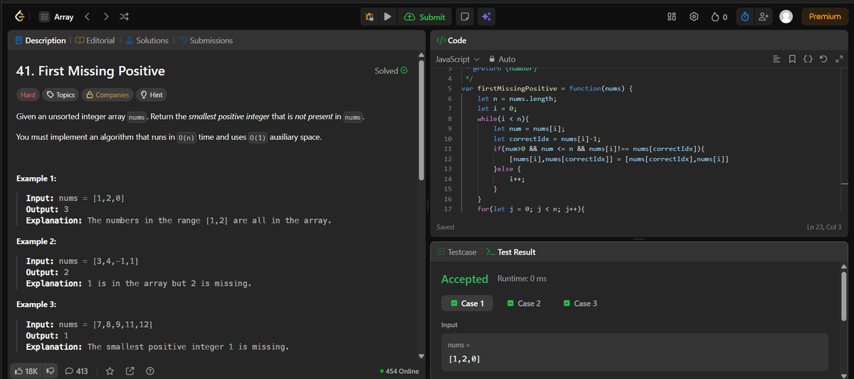Open the AI sparkle assistant icon
This screenshot has height=379, width=854.
pyautogui.click(x=486, y=16)
